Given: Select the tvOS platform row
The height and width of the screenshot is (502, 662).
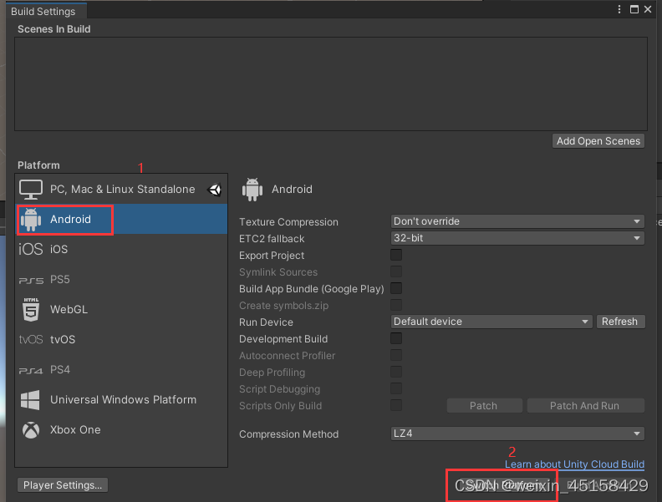Looking at the screenshot, I should (121, 340).
